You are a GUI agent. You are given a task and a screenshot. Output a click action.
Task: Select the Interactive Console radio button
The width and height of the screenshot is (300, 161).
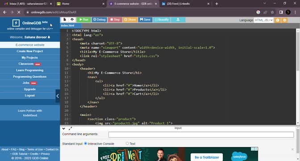pos(86,144)
